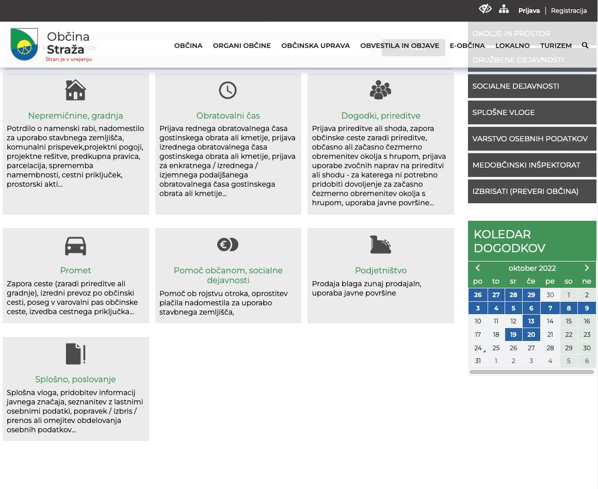Click the clock icon for Obratovalni čas
Screen dimensions: 598x489
click(228, 90)
